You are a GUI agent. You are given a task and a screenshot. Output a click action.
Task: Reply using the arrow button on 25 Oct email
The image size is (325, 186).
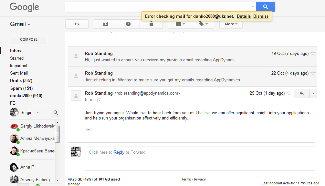pos(301,93)
